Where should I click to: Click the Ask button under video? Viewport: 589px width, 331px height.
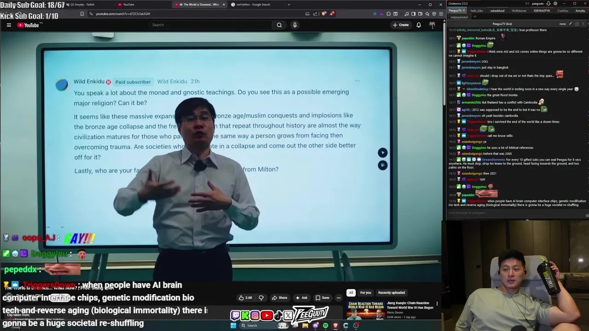click(301, 297)
